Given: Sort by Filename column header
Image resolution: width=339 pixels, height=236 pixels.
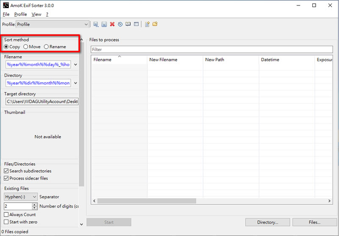Looking at the screenshot, I should pyautogui.click(x=119, y=60).
